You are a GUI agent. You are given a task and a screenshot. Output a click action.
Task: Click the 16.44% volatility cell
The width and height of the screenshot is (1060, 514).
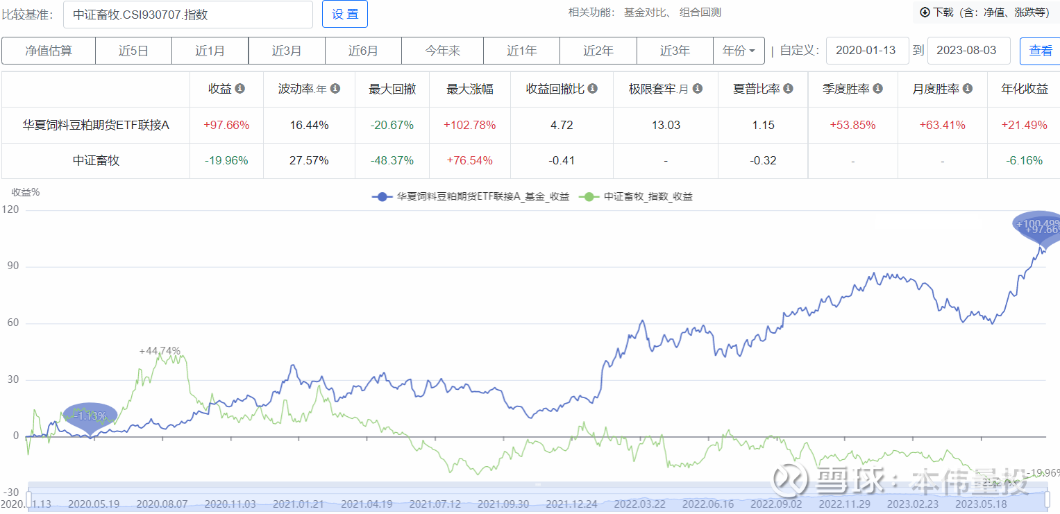[309, 125]
